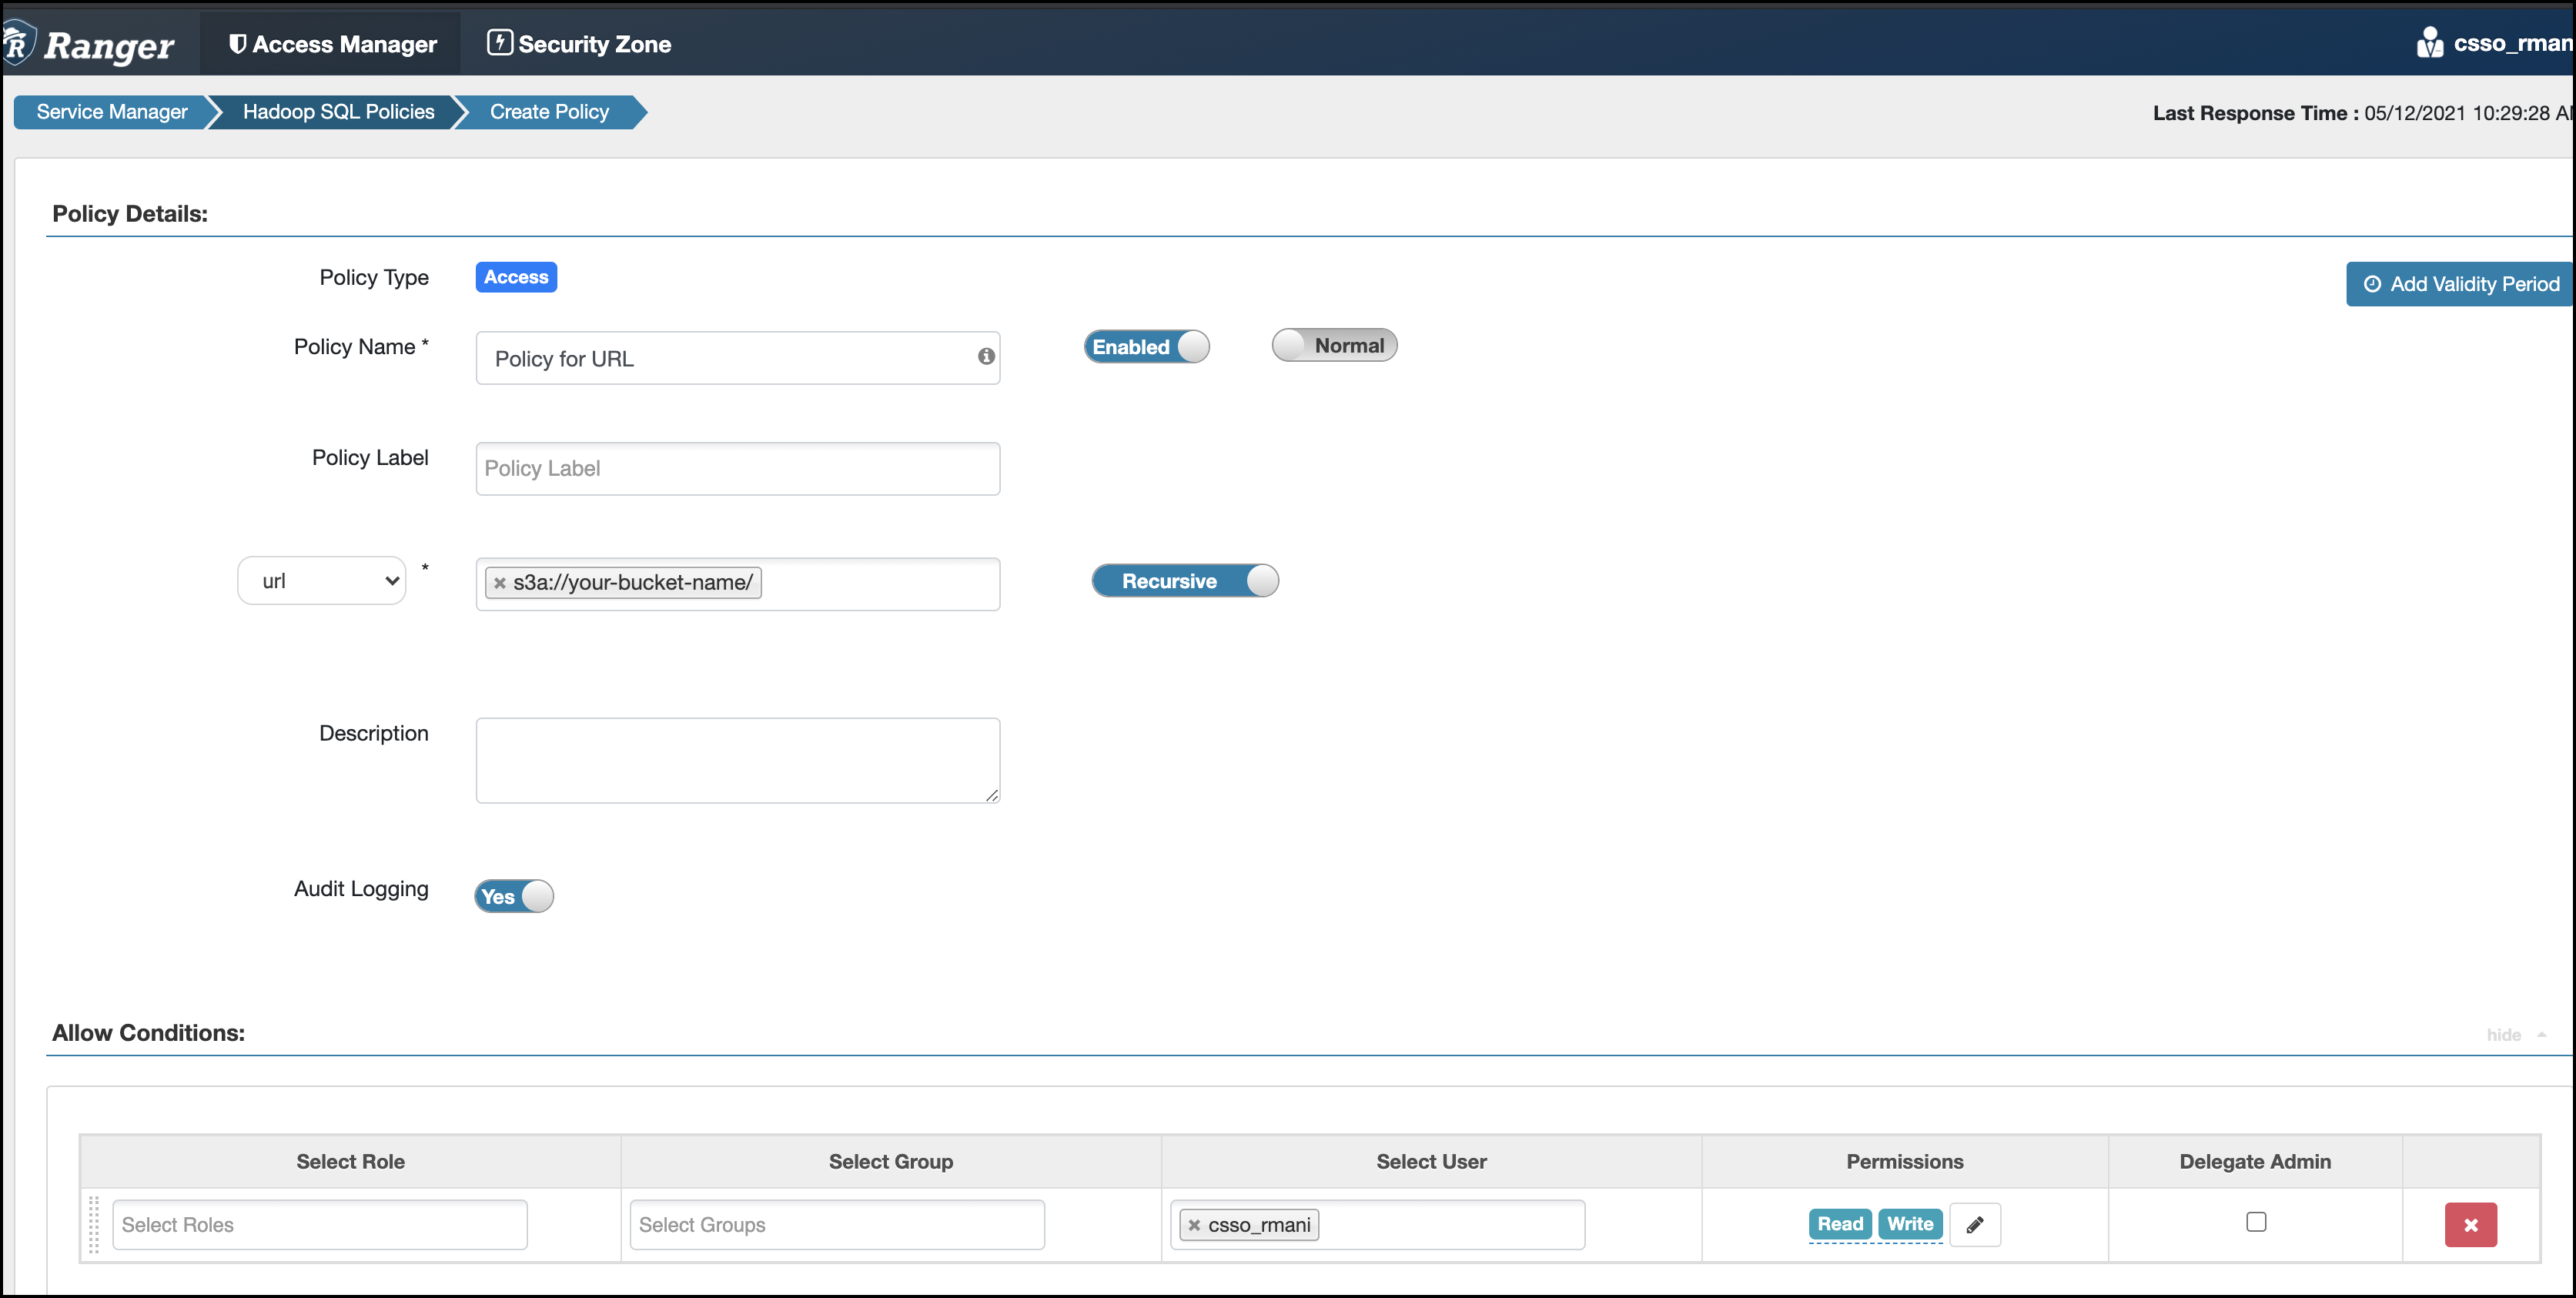Toggle the Enabled policy switch
The width and height of the screenshot is (2576, 1298).
[x=1146, y=347]
